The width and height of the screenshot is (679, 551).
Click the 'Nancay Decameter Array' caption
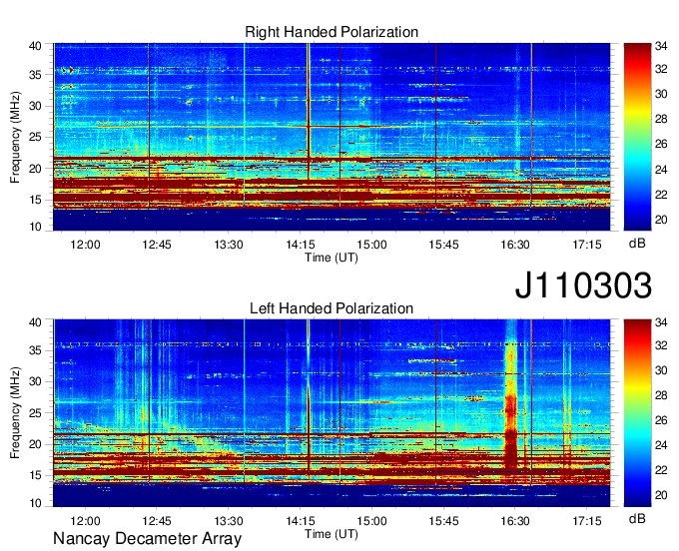click(147, 539)
